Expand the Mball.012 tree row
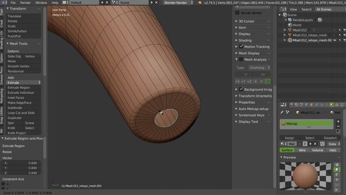 [285, 30]
